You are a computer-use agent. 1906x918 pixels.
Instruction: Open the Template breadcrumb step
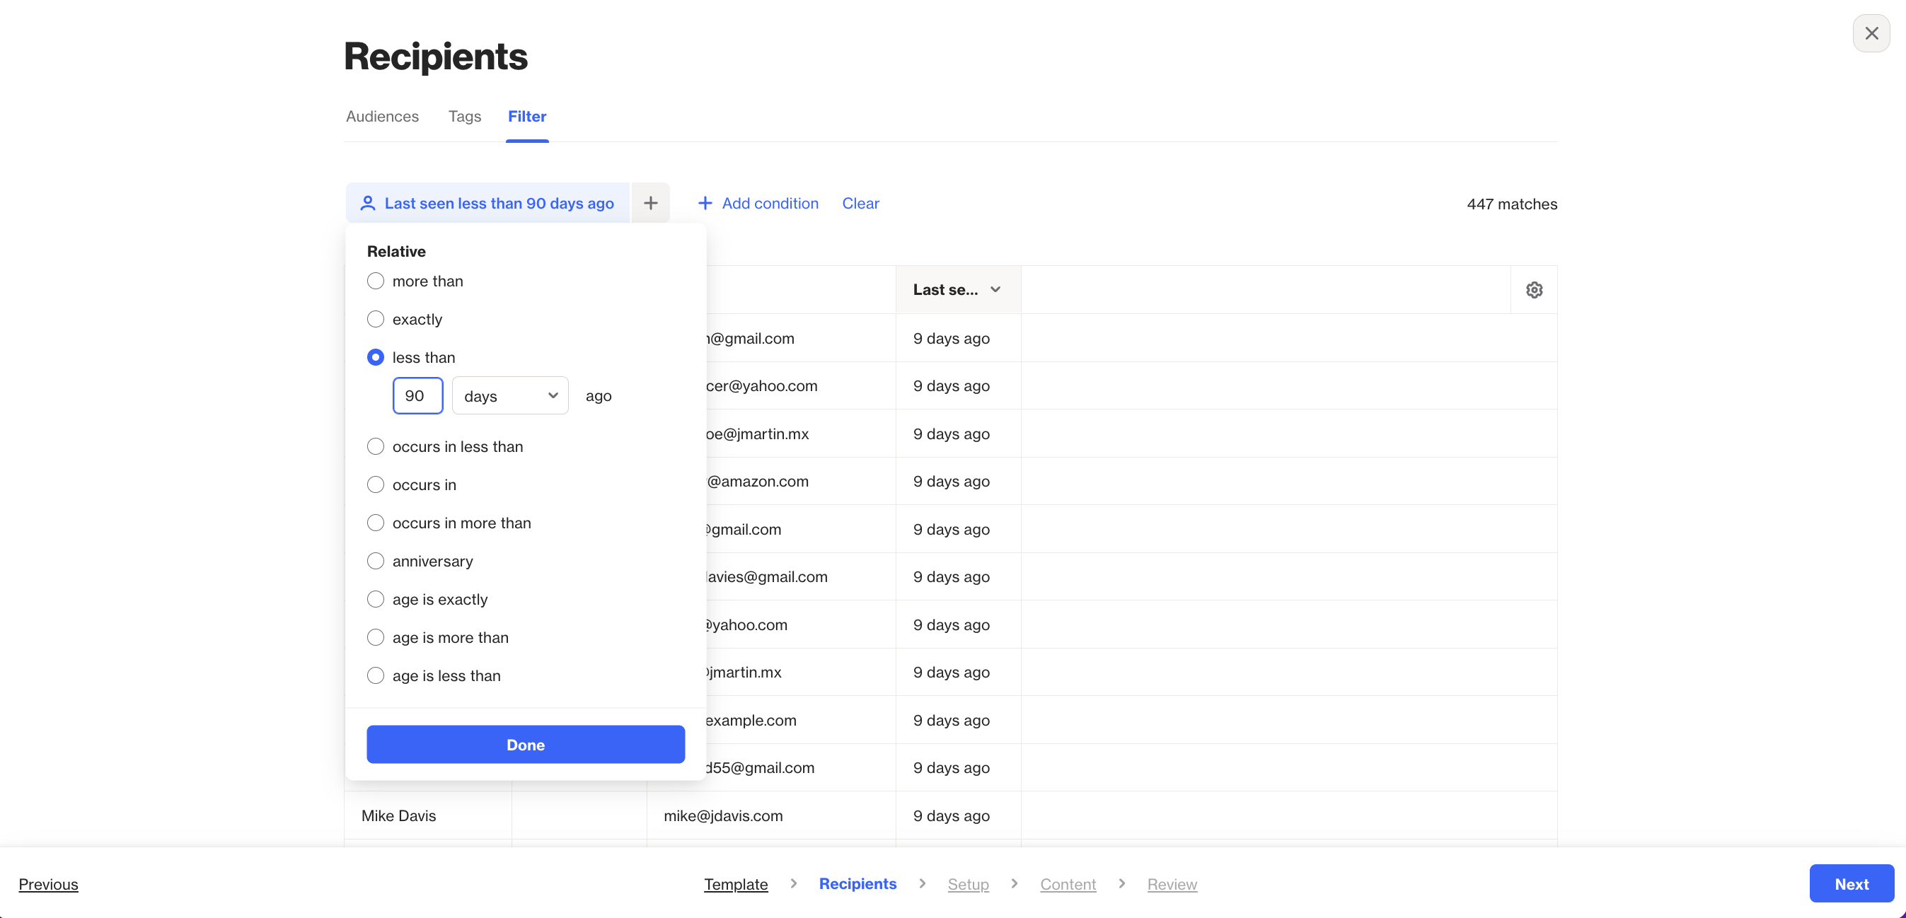pyautogui.click(x=736, y=883)
